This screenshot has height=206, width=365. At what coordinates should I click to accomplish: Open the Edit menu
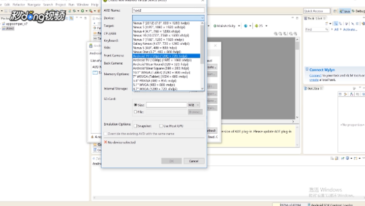[x=7, y=5]
